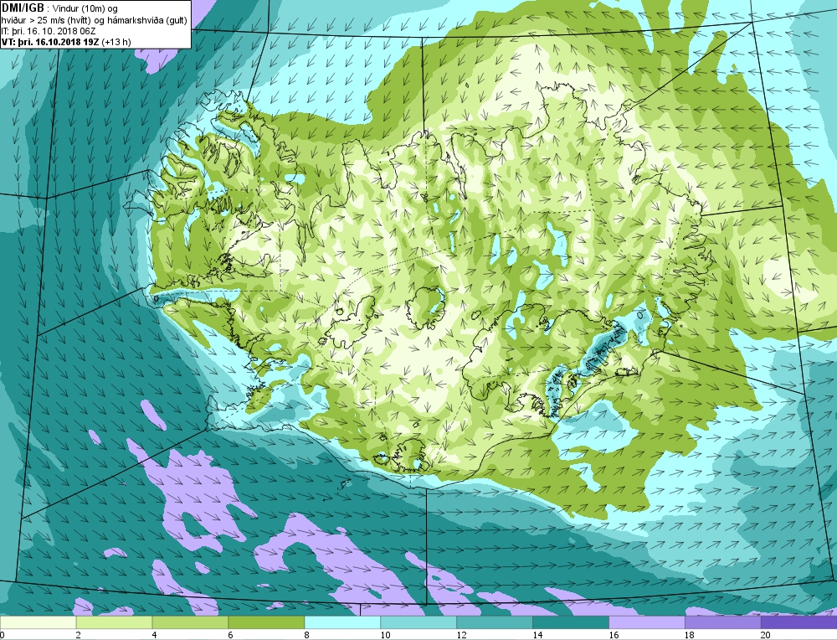Click the legend scale label "14"
This screenshot has height=640, width=837.
point(537,635)
